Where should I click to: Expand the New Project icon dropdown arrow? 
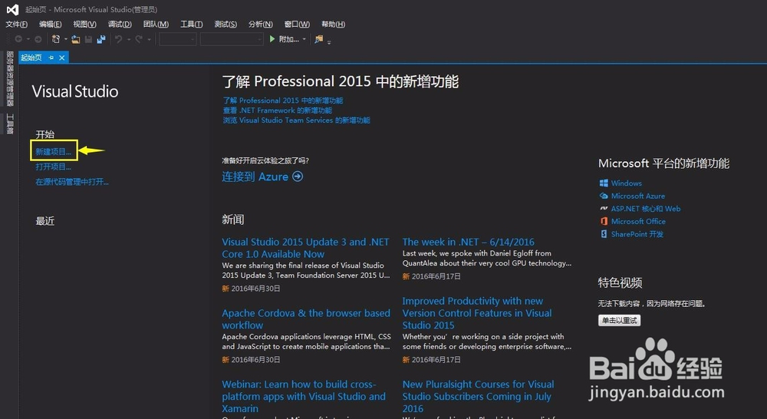[x=65, y=39]
